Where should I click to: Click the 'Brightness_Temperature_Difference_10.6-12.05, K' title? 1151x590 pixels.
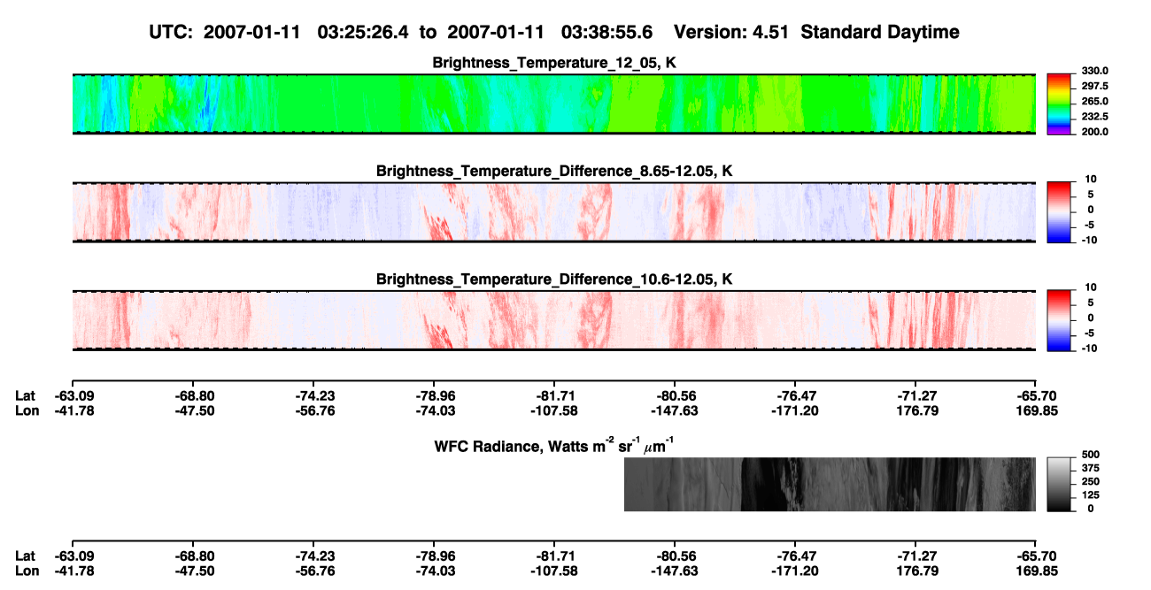554,279
